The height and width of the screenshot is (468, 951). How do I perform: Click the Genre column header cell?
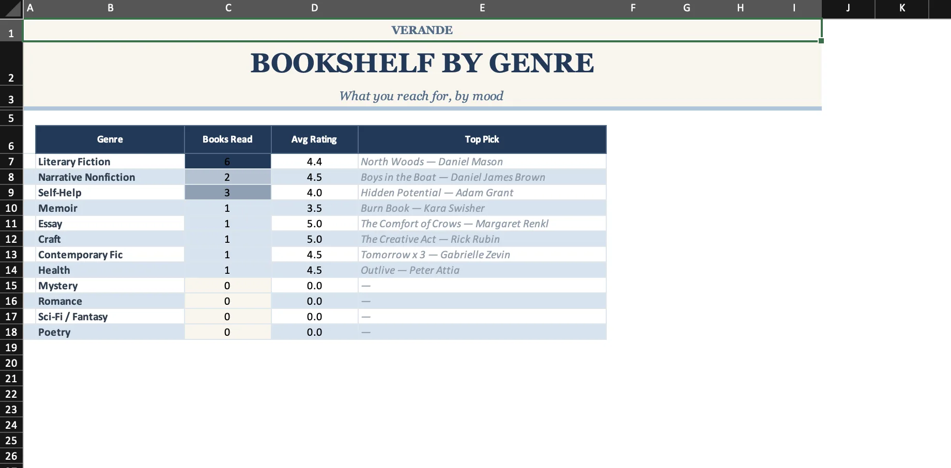(110, 139)
